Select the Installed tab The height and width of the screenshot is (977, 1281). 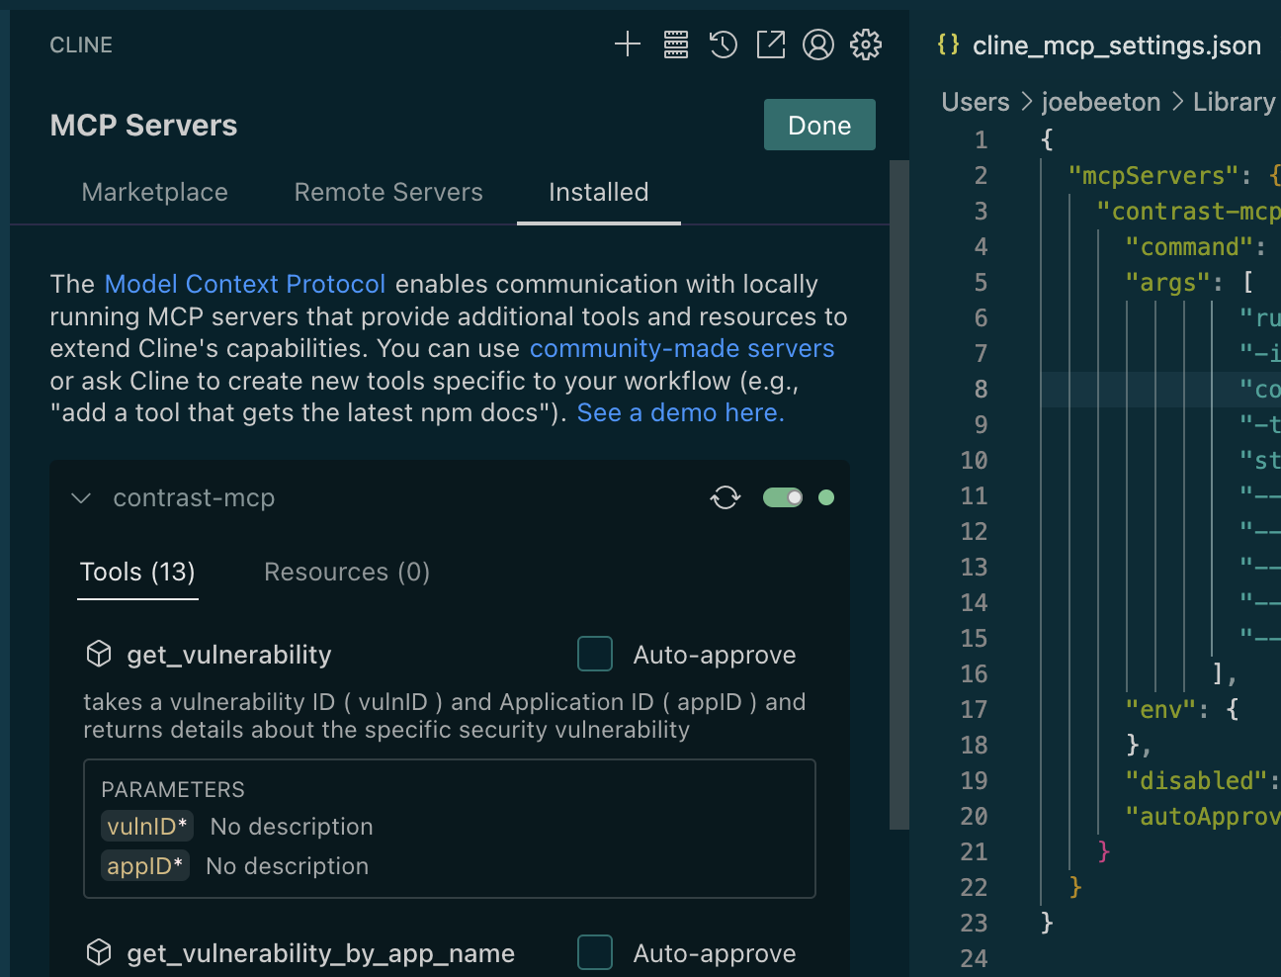599,192
